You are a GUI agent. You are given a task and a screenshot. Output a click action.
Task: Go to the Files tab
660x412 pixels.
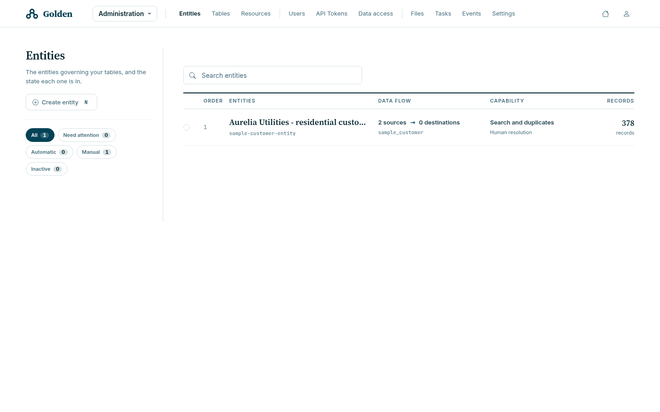click(x=418, y=14)
